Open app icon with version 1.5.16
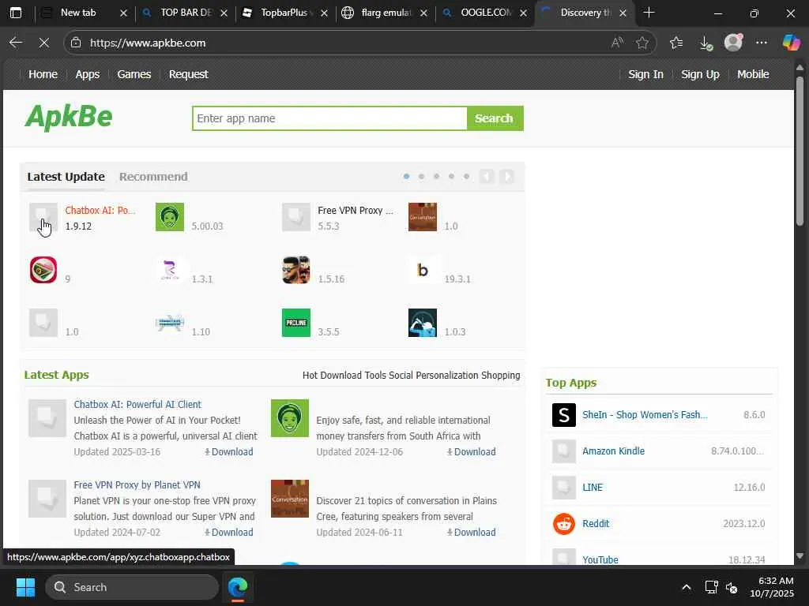809x606 pixels. 296,270
